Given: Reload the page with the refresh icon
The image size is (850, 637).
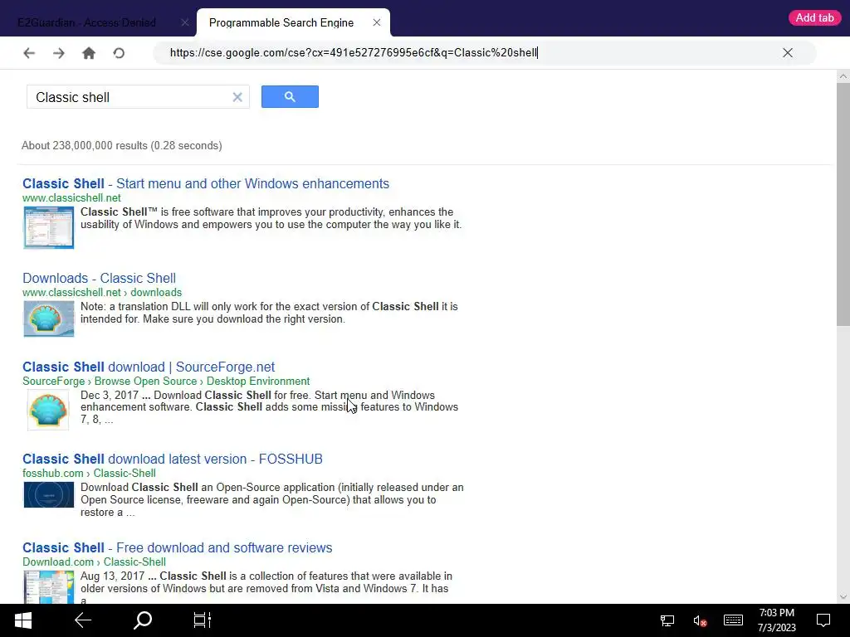Looking at the screenshot, I should pyautogui.click(x=119, y=52).
